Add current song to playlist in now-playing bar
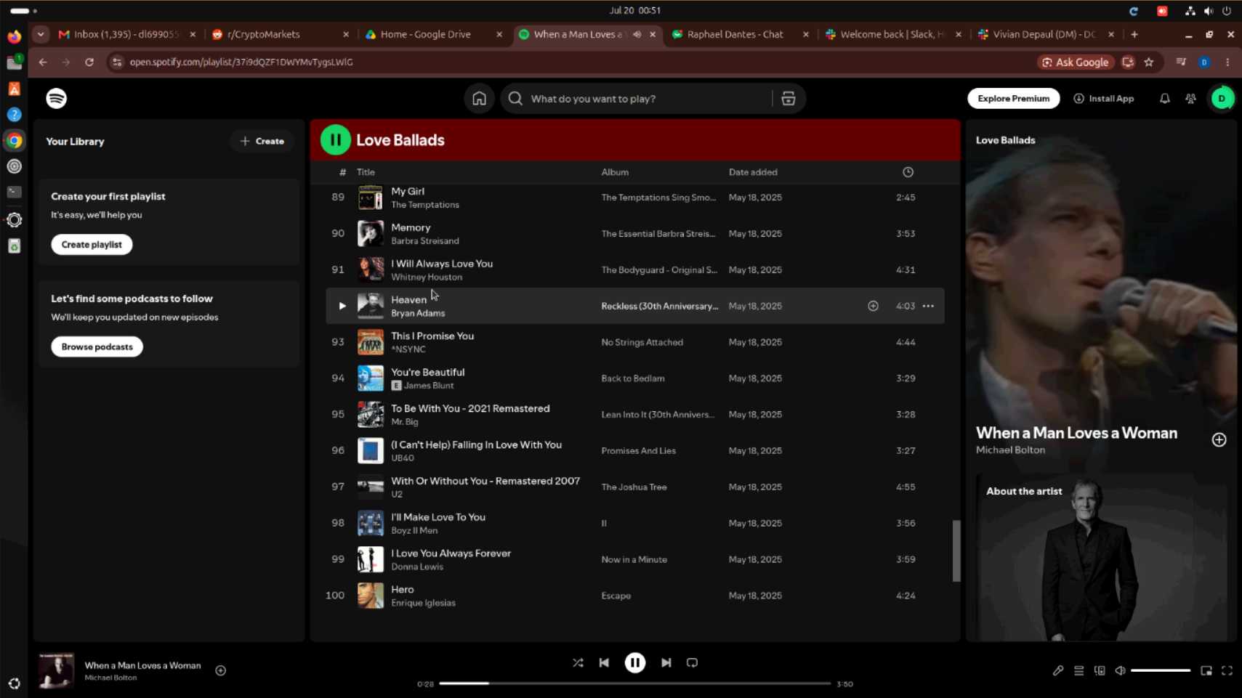 pos(221,670)
